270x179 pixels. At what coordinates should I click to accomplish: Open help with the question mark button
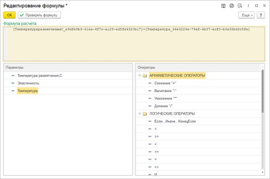(x=261, y=15)
